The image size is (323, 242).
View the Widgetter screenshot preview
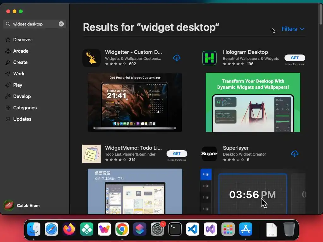coord(135,102)
